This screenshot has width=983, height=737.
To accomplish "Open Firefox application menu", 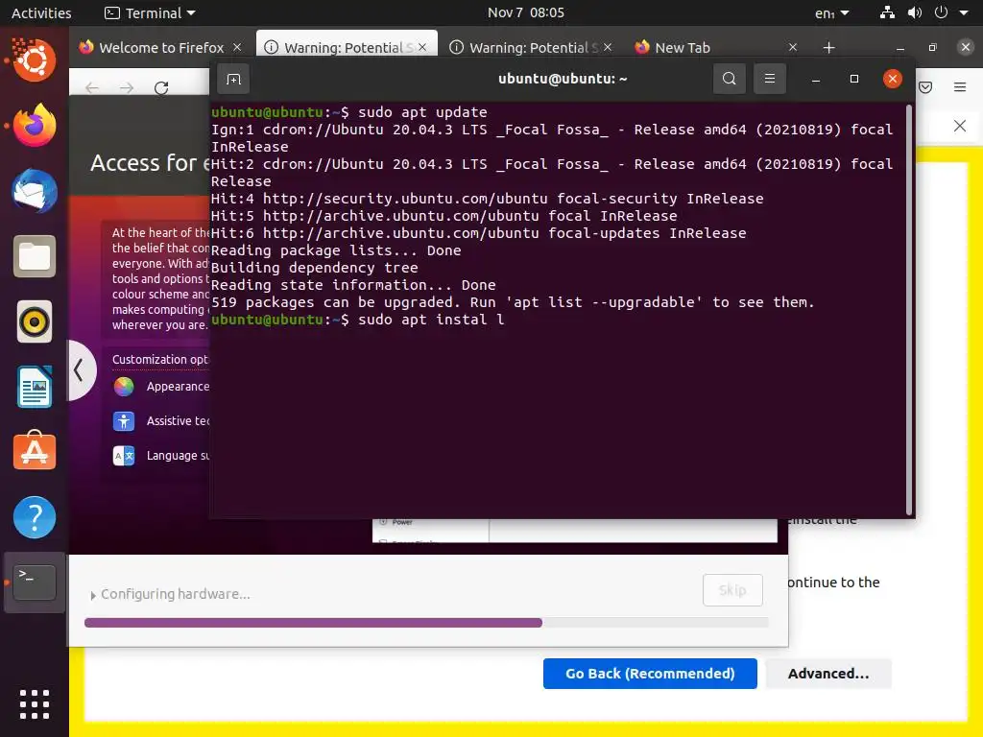I will pyautogui.click(x=960, y=87).
